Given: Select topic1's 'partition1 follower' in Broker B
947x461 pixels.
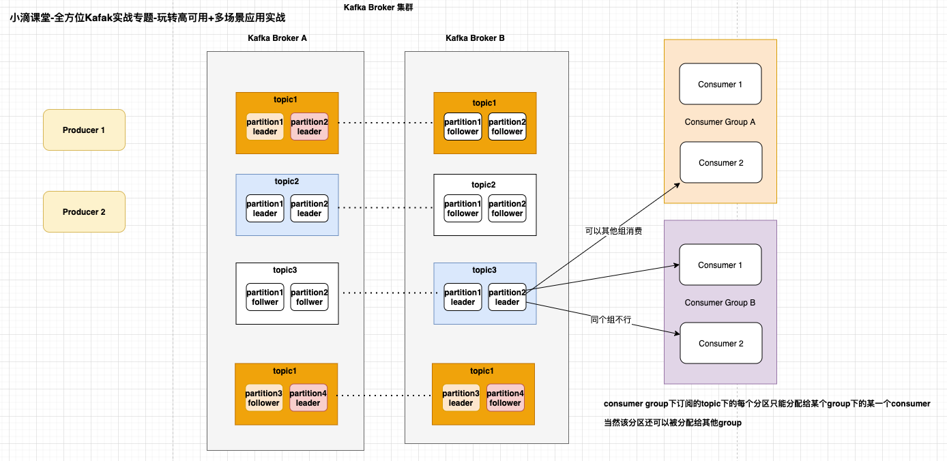Looking at the screenshot, I should [463, 126].
